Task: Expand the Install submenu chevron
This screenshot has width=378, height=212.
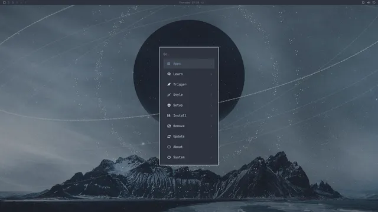Action: (211, 115)
